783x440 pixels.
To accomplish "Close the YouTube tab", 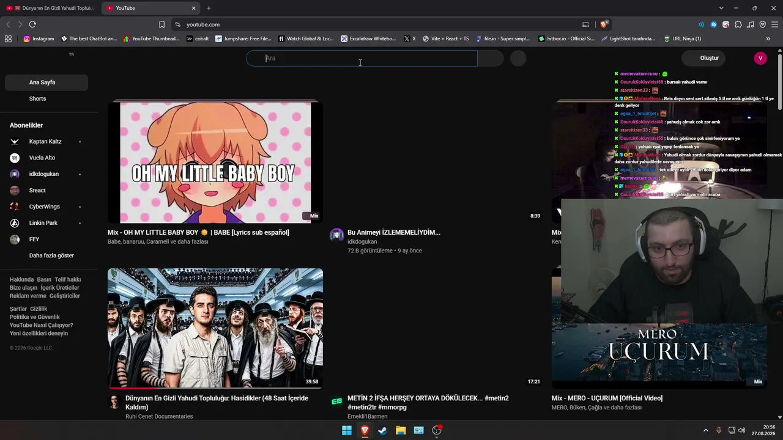I will click(x=193, y=8).
